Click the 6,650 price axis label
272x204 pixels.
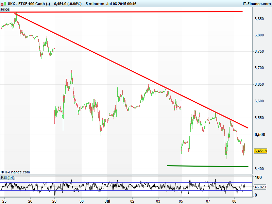(x=259, y=84)
